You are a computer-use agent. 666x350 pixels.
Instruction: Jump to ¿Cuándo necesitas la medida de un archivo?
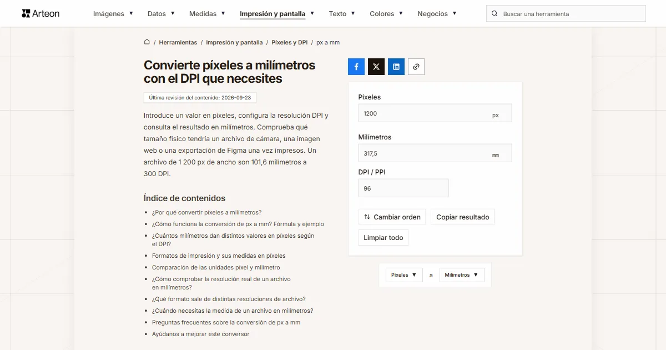pyautogui.click(x=233, y=311)
